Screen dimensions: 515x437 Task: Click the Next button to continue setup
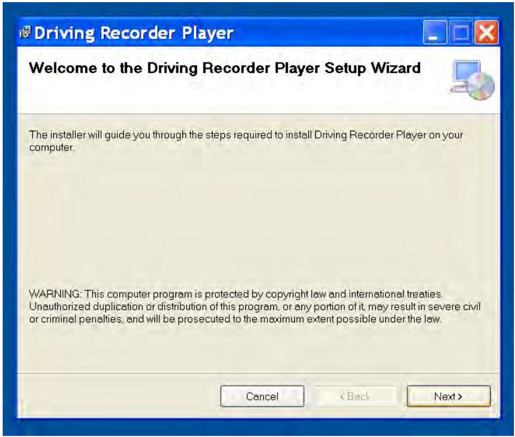448,396
